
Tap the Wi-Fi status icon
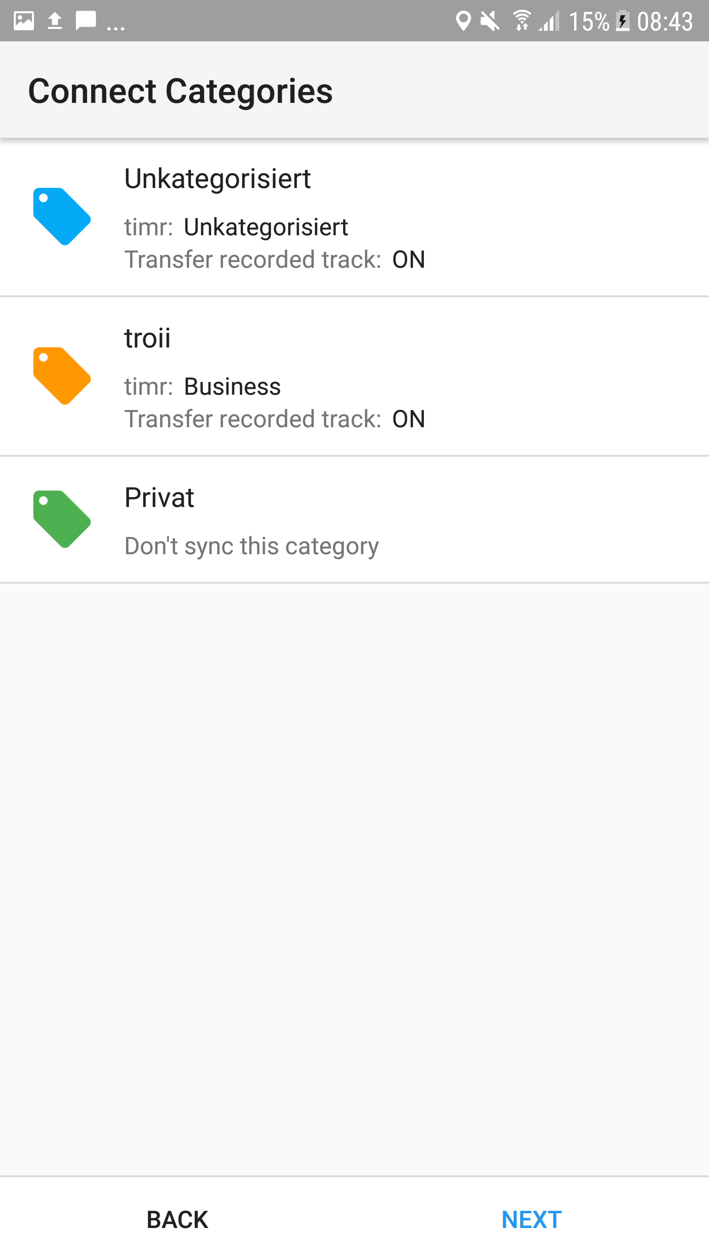coord(521,21)
